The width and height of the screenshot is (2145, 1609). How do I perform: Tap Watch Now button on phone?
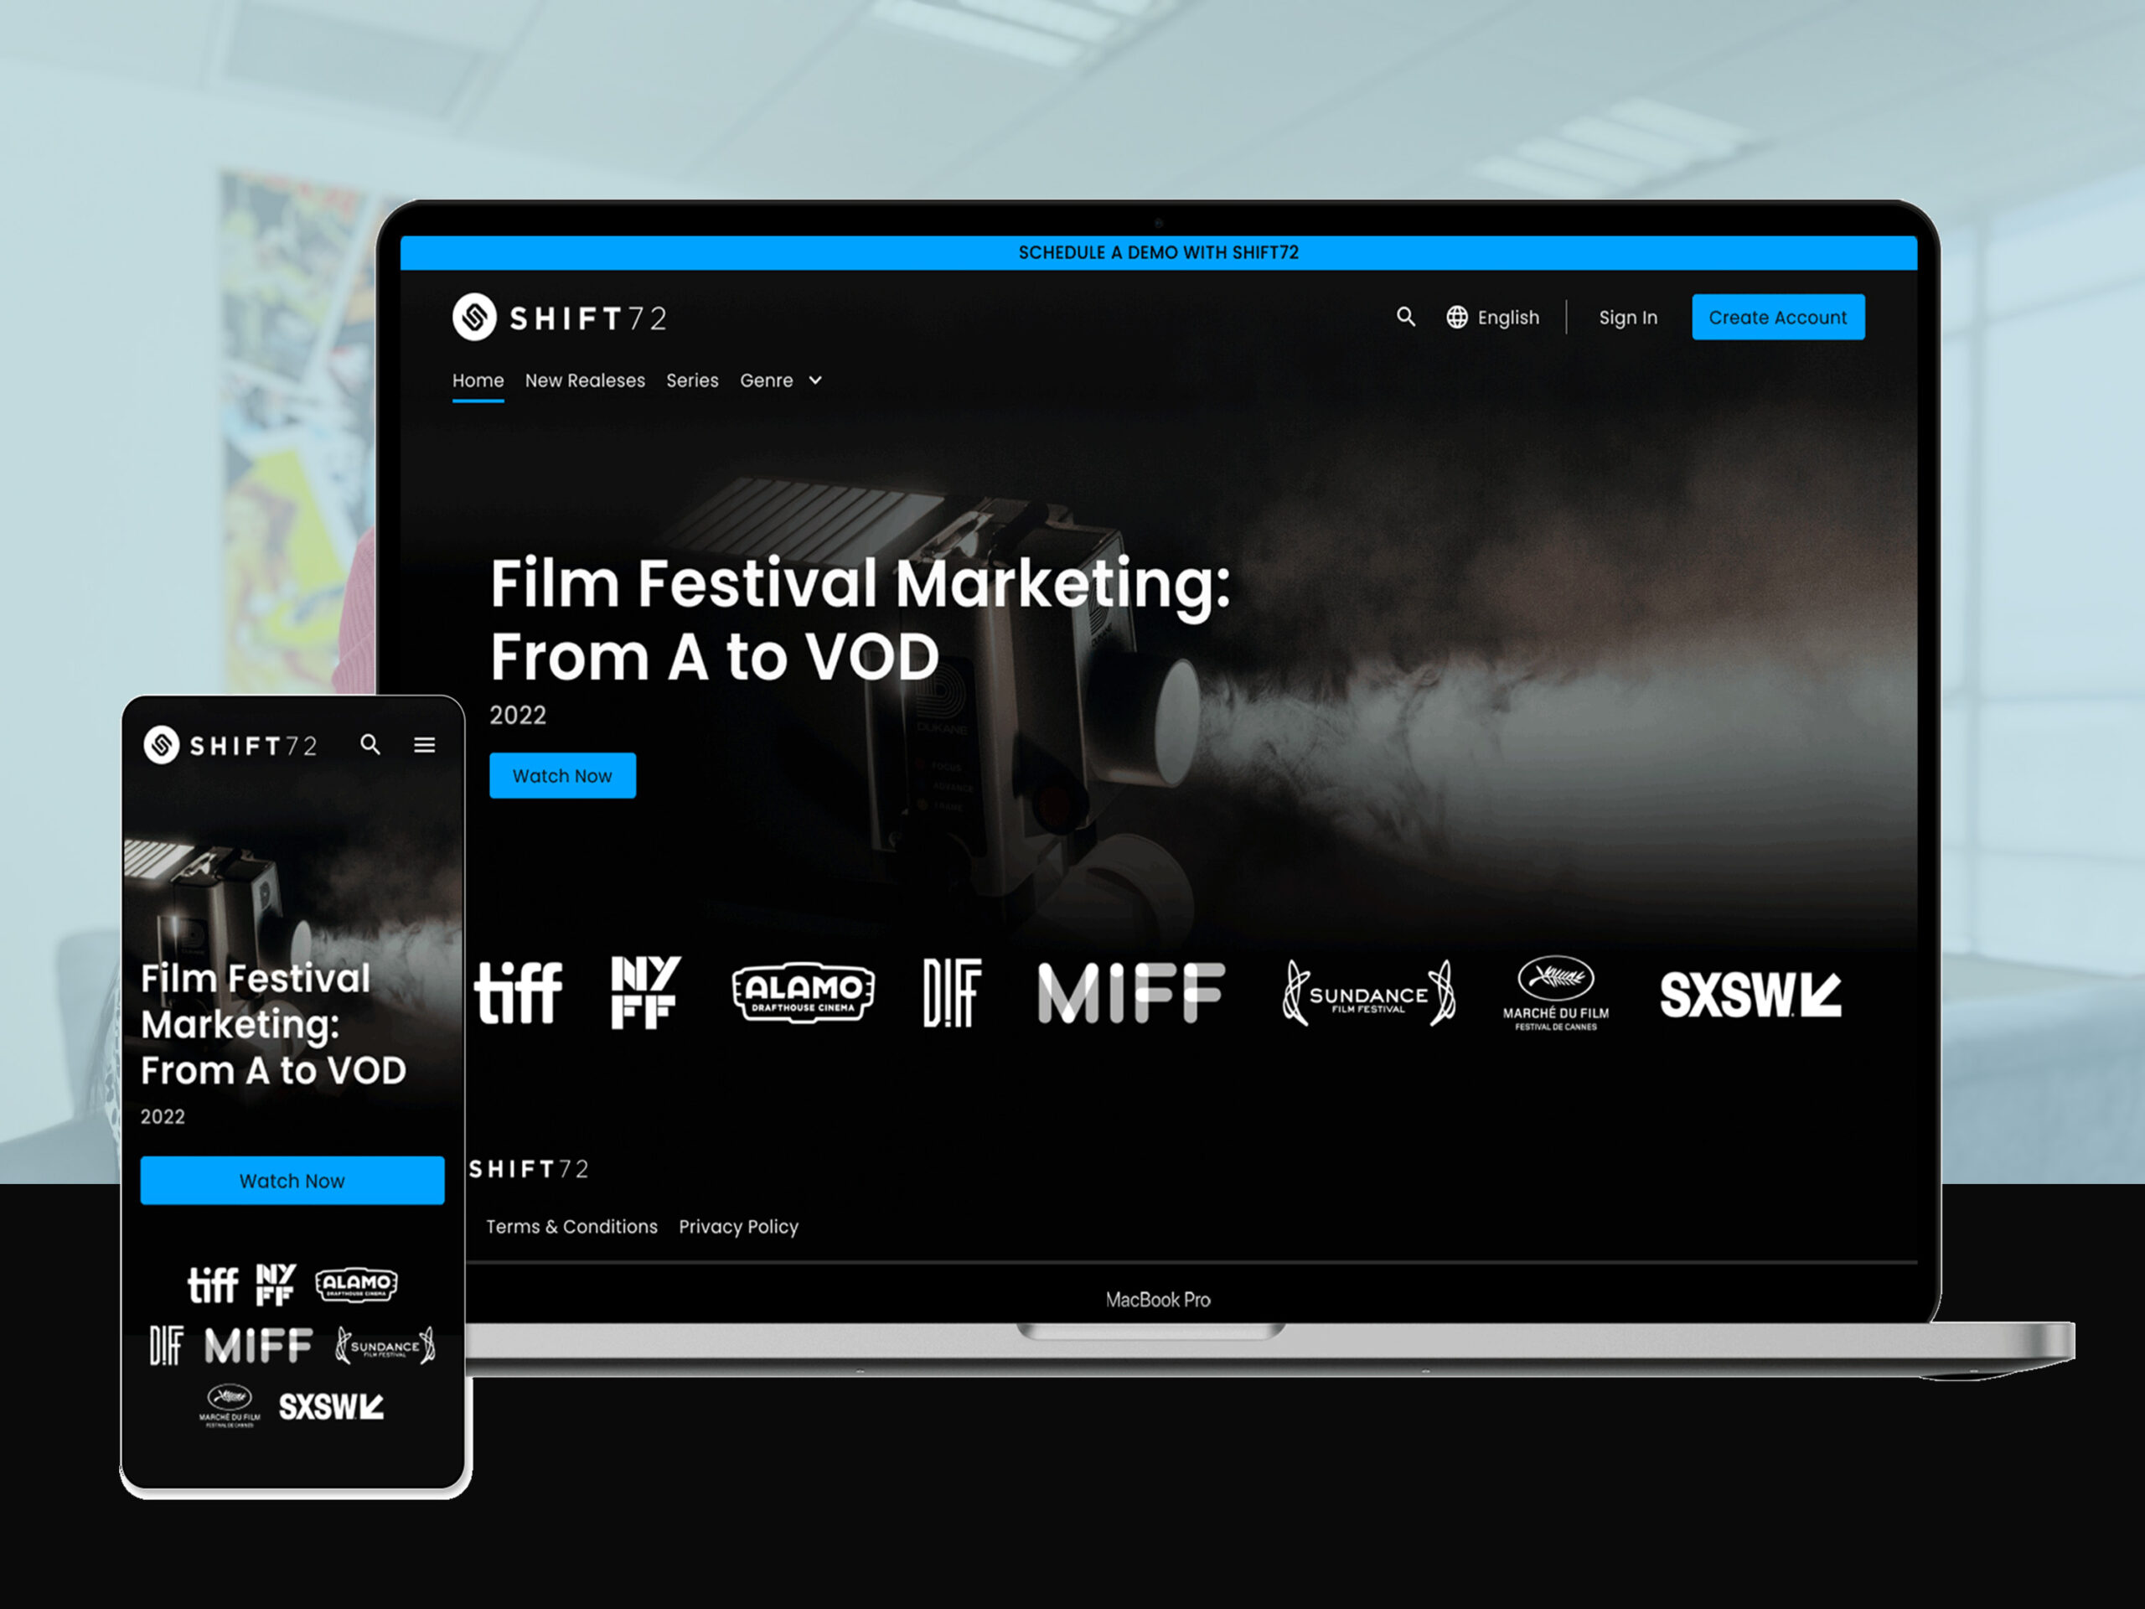pos(293,1180)
